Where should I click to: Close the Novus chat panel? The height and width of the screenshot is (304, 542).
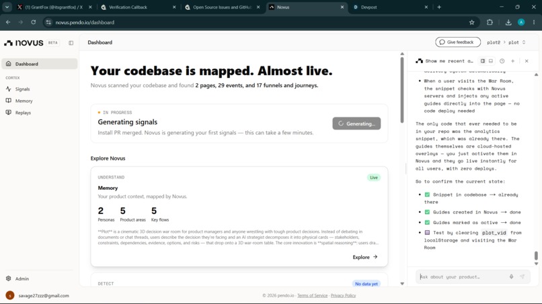pyautogui.click(x=527, y=61)
